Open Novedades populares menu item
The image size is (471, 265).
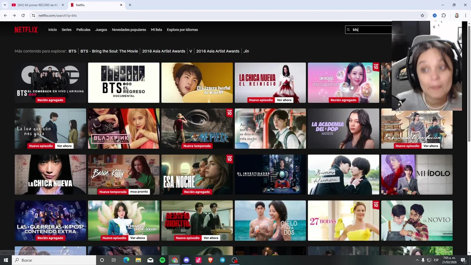129,30
